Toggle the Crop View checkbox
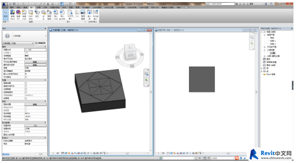 [26, 83]
